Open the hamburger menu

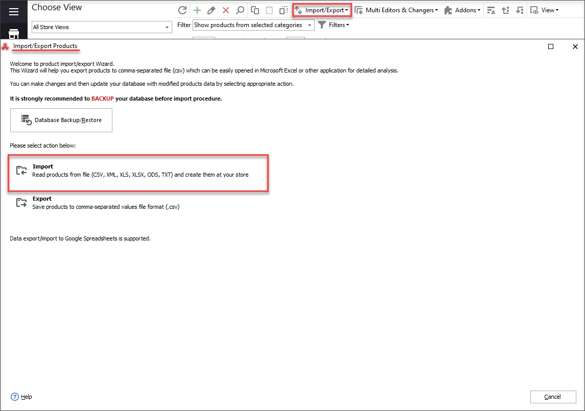14,12
